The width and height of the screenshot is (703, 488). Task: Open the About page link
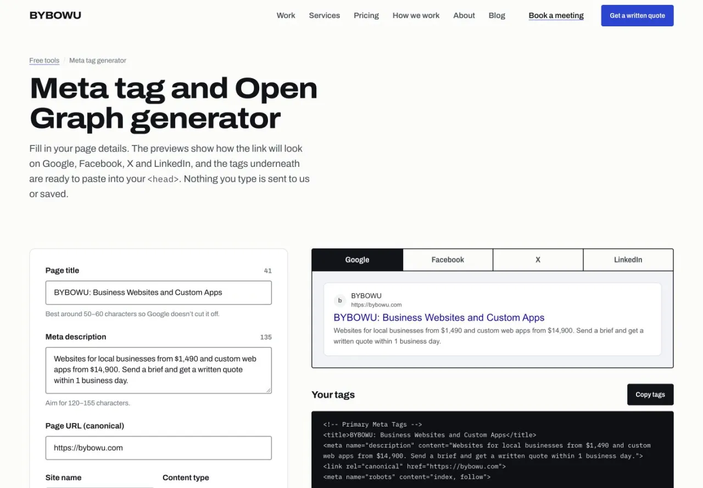pyautogui.click(x=464, y=15)
